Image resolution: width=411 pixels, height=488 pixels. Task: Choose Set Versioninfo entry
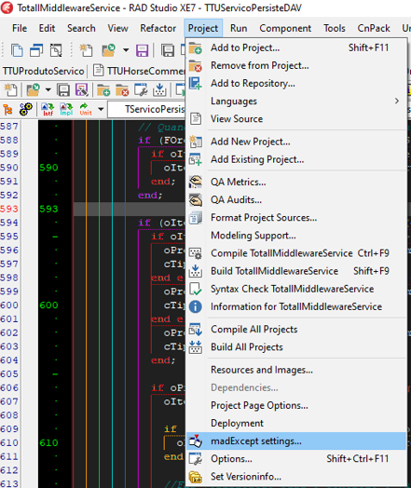click(296, 477)
